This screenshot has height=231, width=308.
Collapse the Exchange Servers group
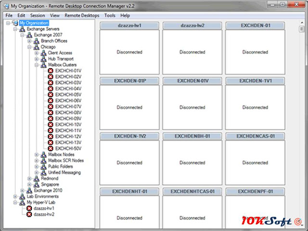15,29
